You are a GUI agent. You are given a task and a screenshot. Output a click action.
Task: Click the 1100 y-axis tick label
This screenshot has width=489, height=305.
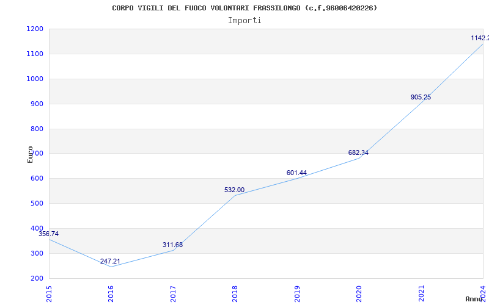tap(35, 54)
